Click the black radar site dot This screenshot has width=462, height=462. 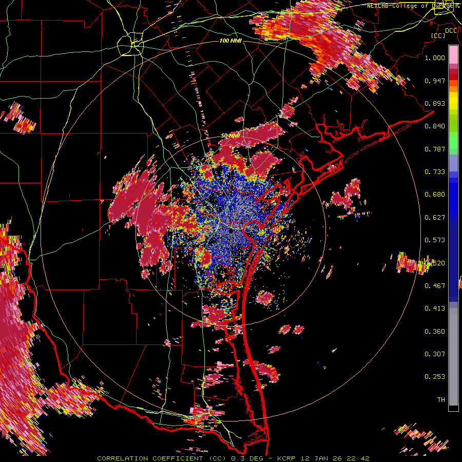click(232, 231)
